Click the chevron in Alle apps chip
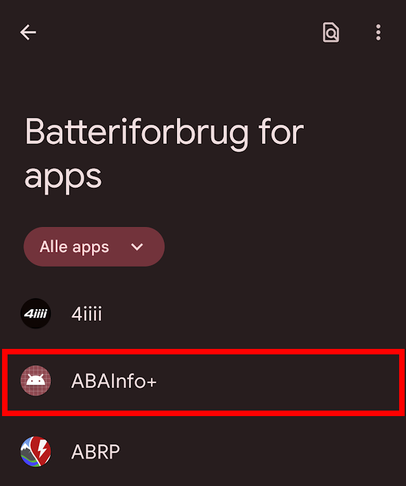This screenshot has width=406, height=486. (x=136, y=247)
